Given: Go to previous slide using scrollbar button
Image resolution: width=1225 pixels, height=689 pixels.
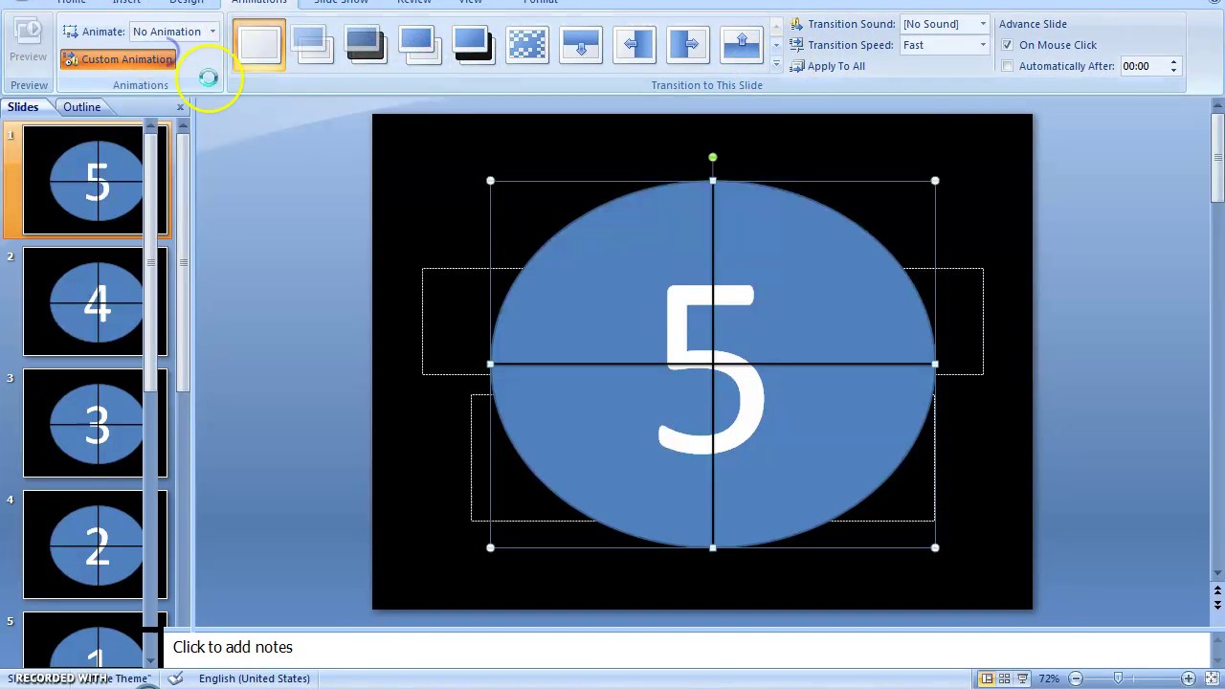Looking at the screenshot, I should tap(1217, 590).
